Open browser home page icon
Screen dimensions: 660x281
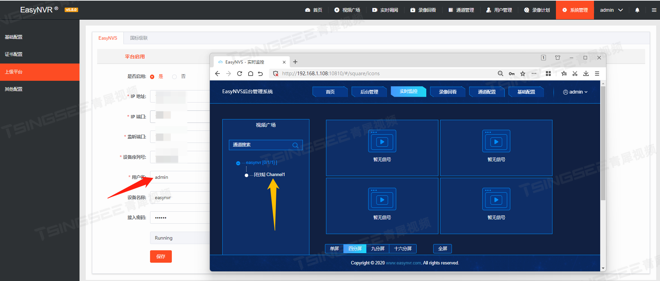click(x=251, y=74)
